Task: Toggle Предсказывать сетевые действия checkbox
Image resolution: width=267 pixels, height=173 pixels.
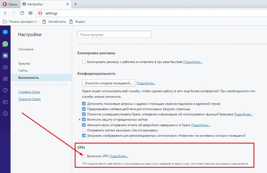Action: (x=84, y=109)
